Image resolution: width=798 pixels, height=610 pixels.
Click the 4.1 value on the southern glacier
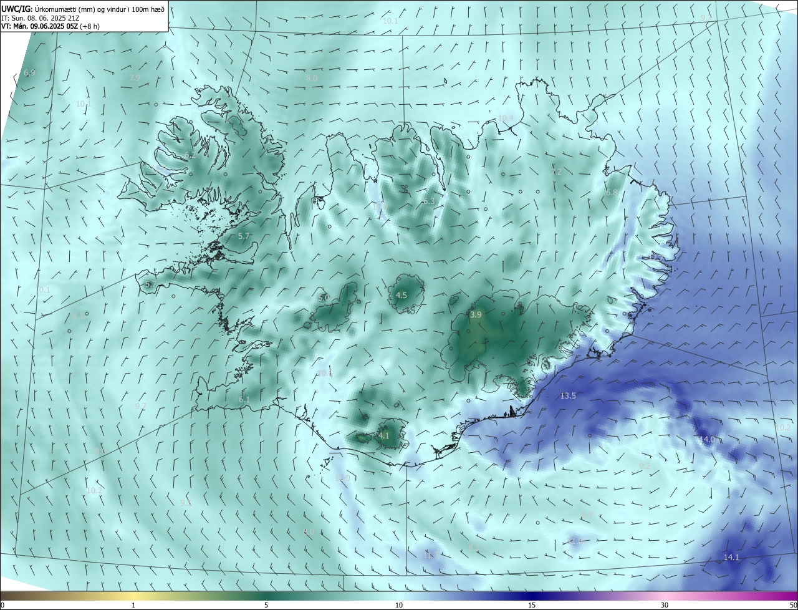click(384, 436)
